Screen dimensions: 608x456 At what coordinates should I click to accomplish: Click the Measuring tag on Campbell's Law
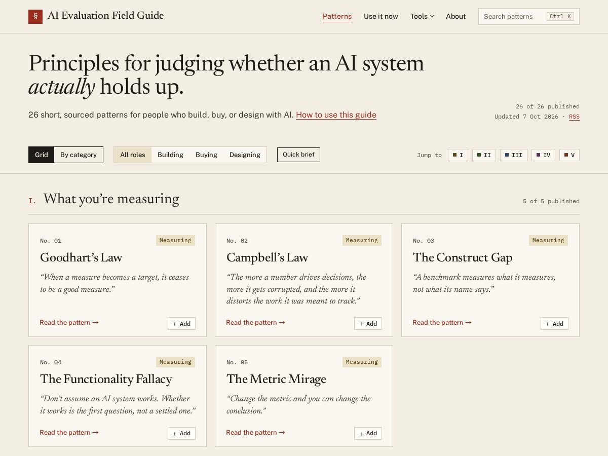pos(362,240)
